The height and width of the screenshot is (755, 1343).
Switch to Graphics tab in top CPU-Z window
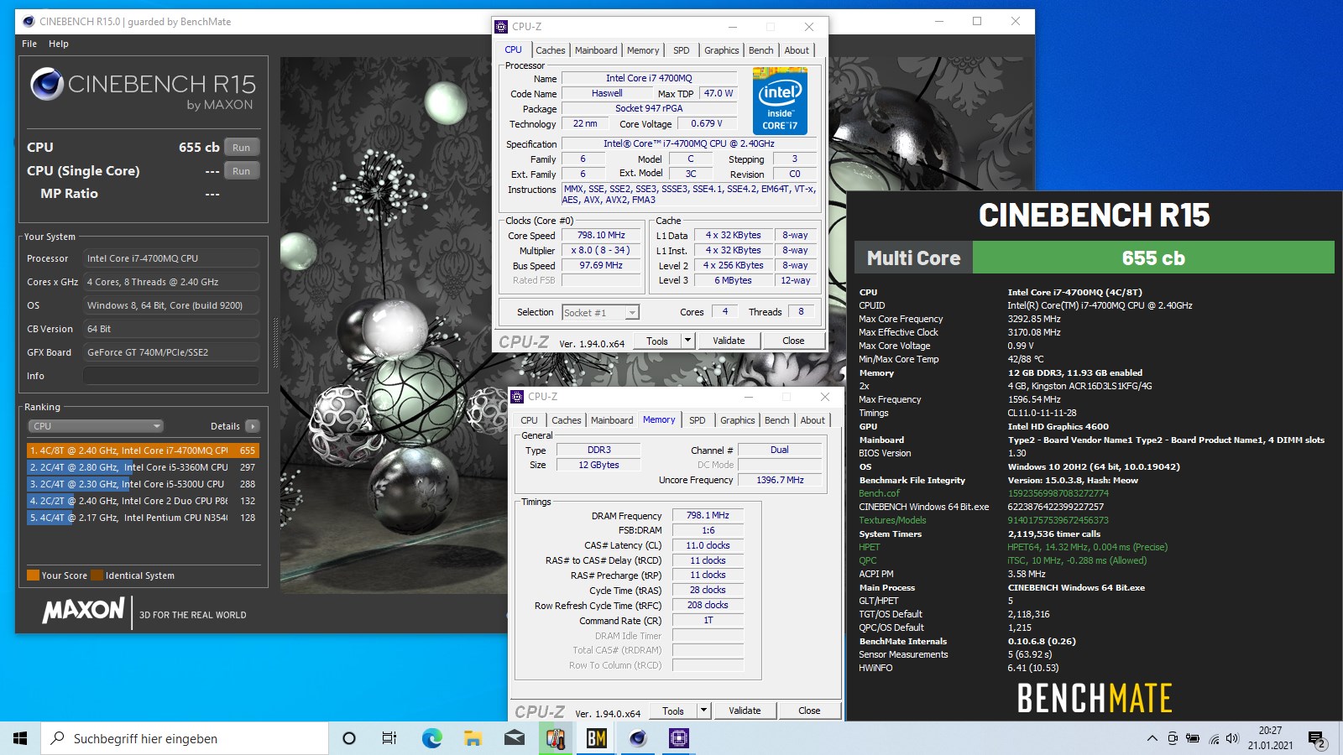(x=722, y=50)
